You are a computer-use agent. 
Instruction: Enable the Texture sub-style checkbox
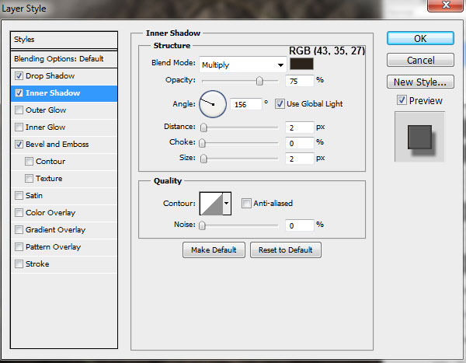[x=29, y=179]
